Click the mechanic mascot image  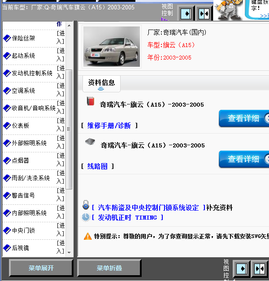[228, 10]
